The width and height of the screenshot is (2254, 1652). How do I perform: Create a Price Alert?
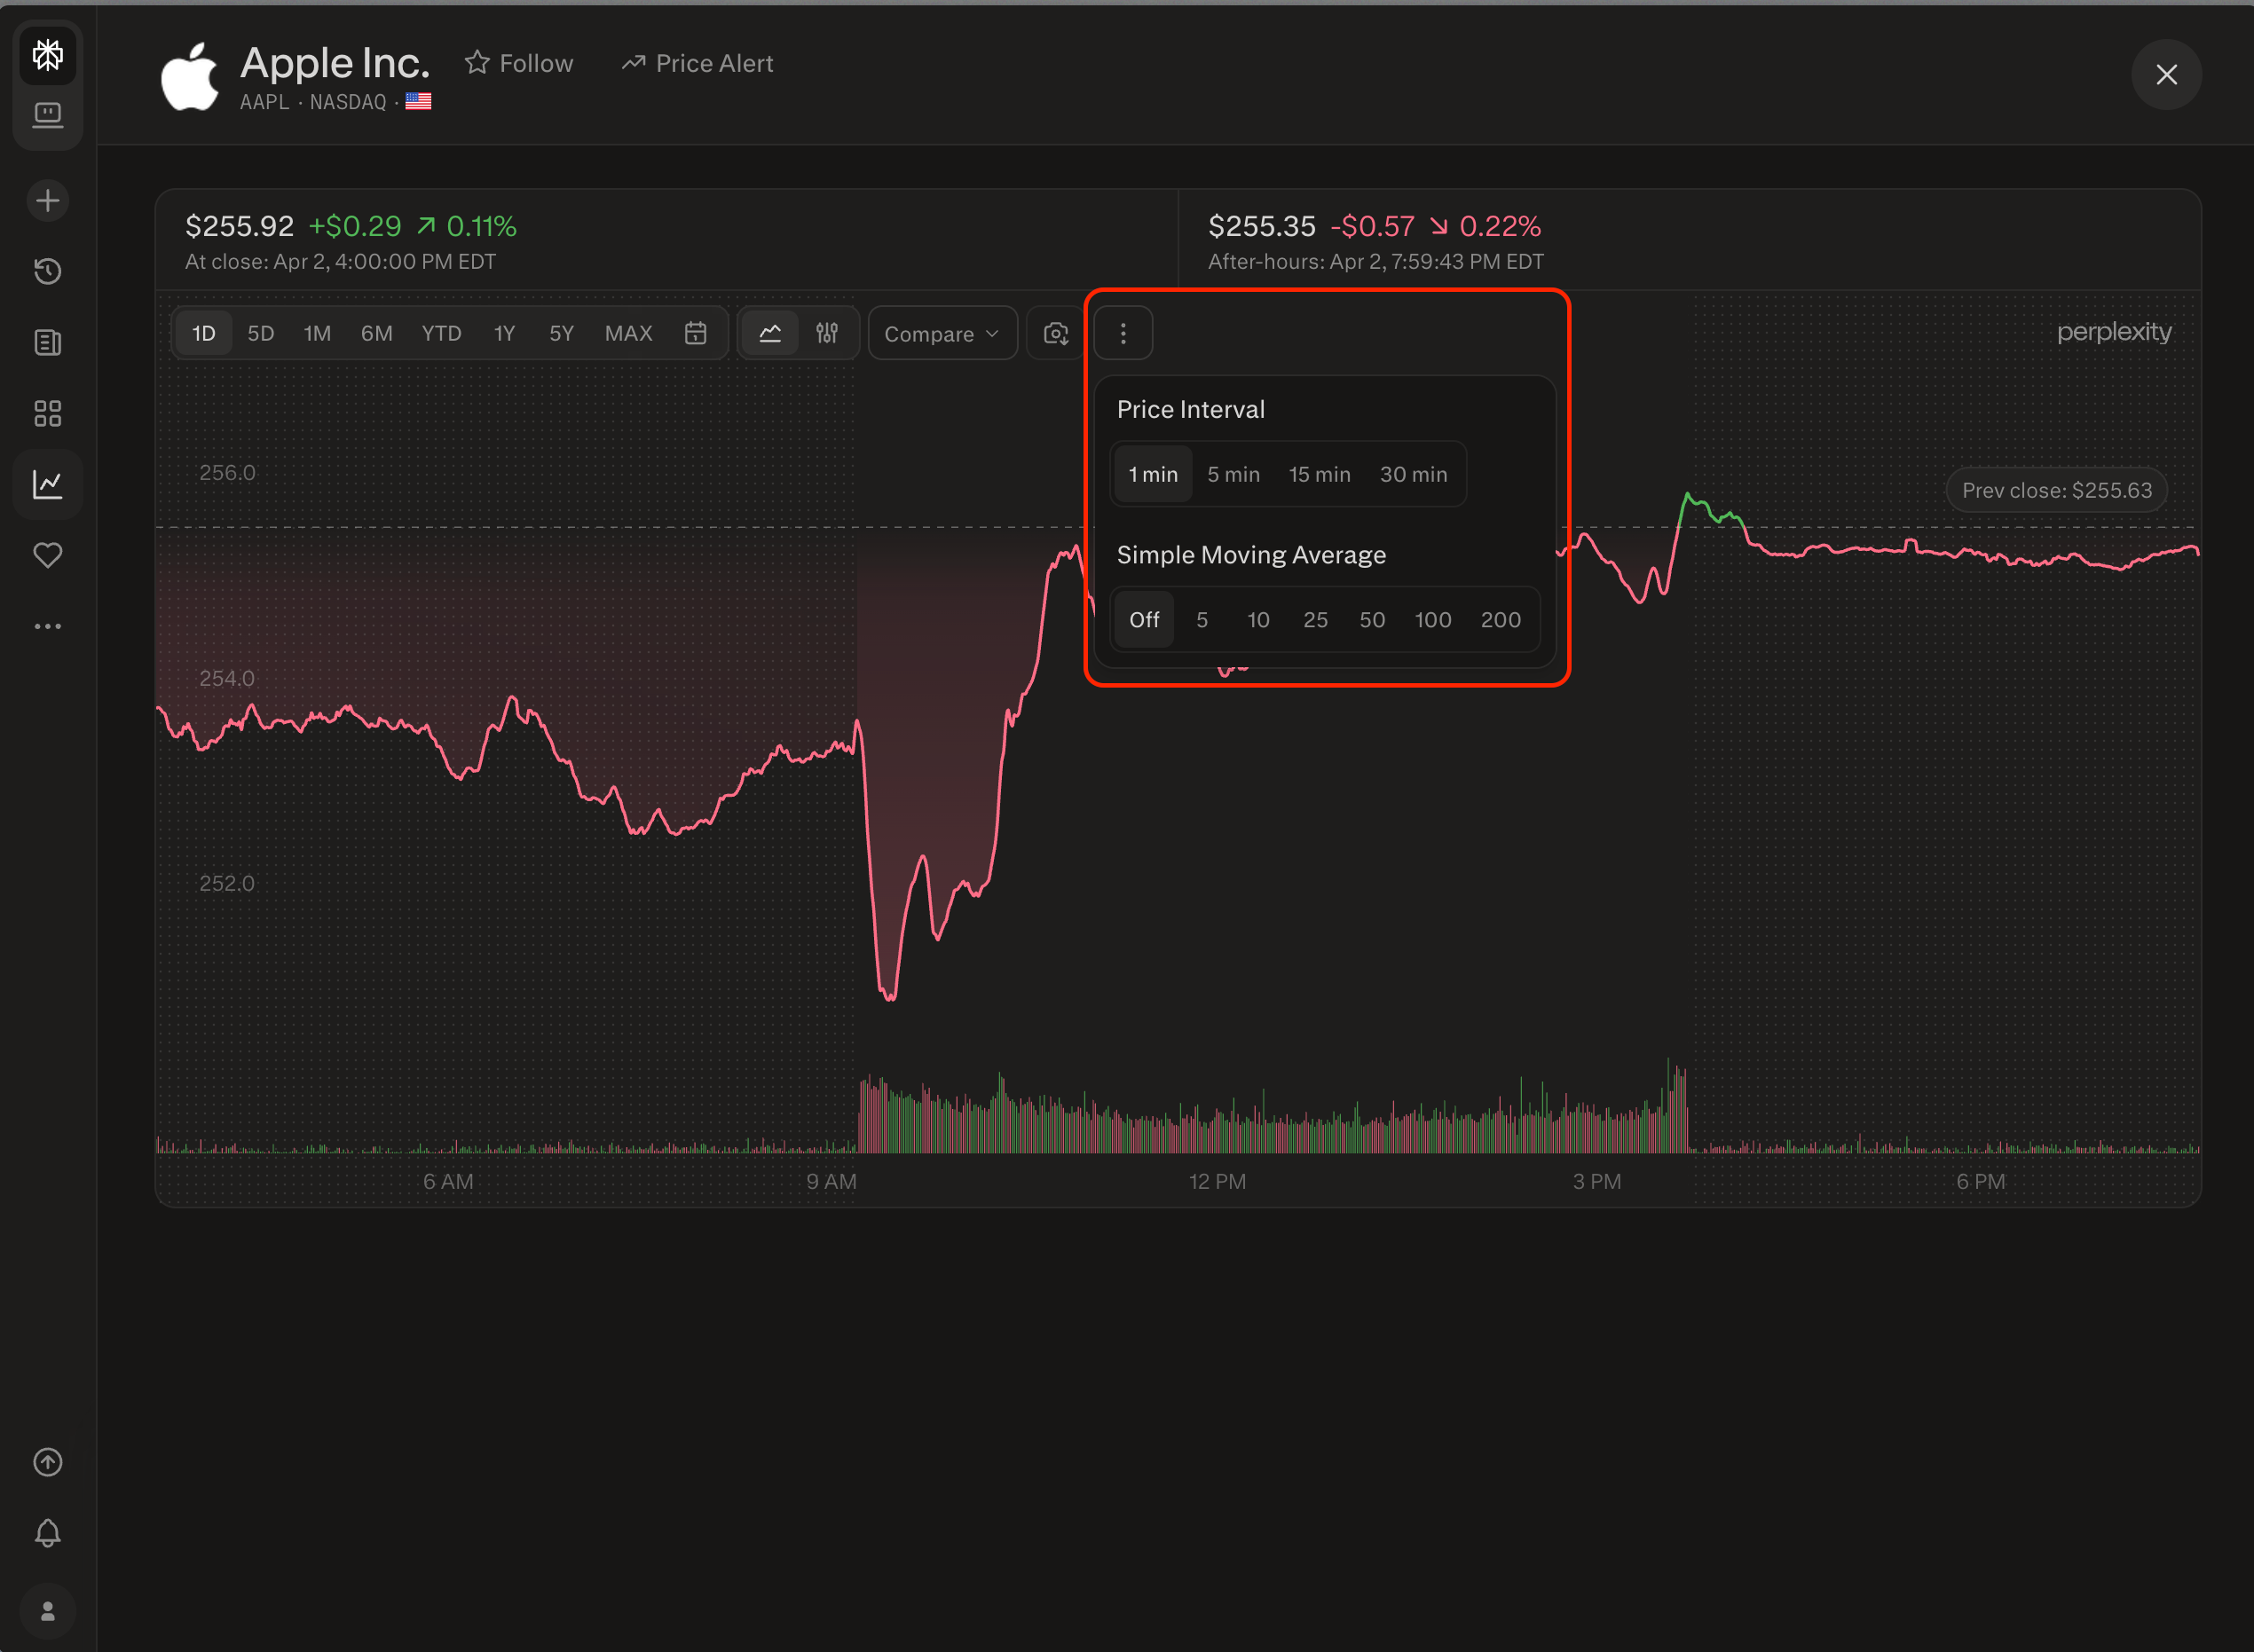tap(697, 63)
